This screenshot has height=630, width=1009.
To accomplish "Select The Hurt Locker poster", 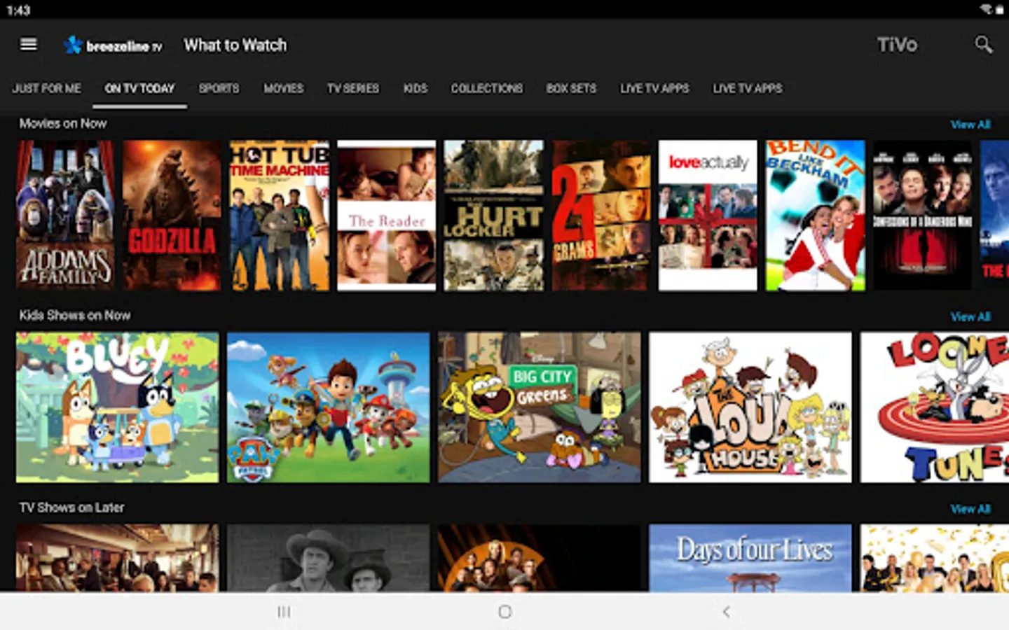I will point(493,215).
